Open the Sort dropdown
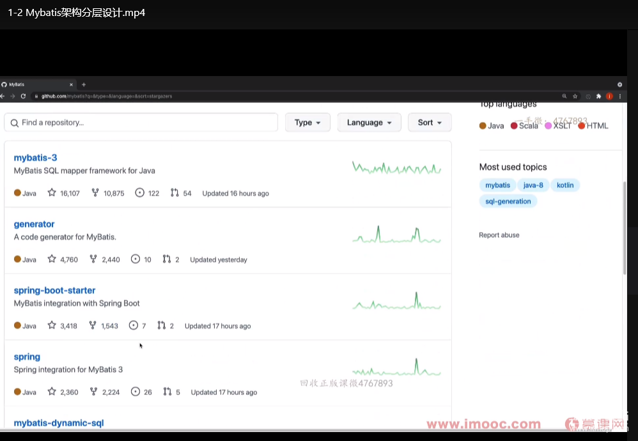 (x=430, y=123)
